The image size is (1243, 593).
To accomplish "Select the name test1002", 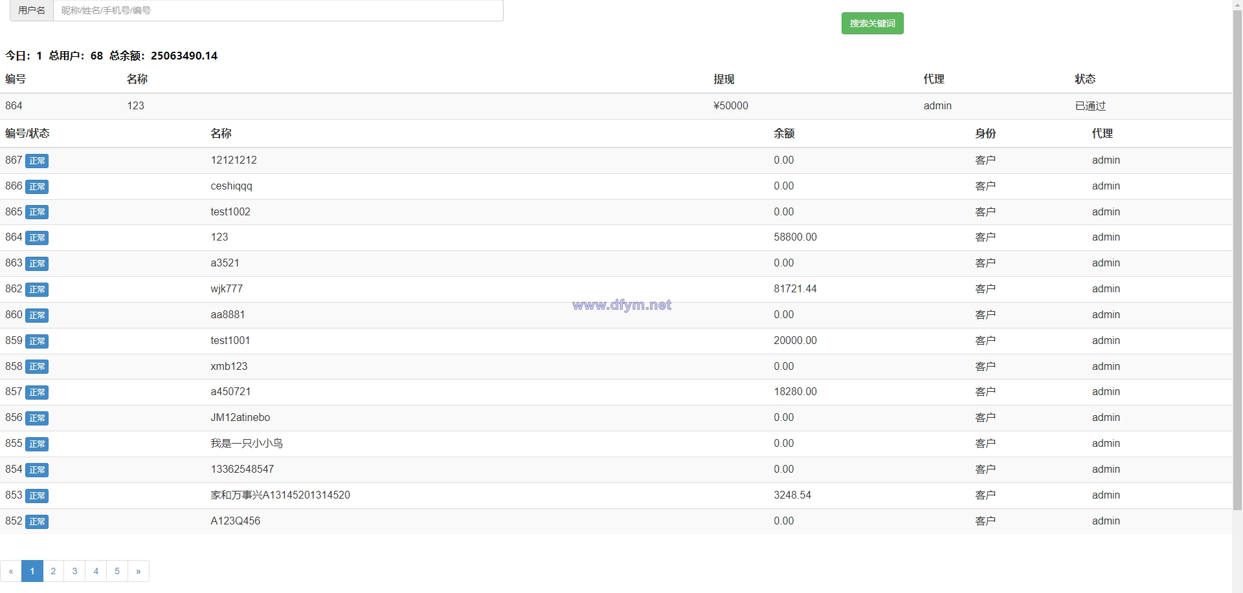I will [x=230, y=211].
